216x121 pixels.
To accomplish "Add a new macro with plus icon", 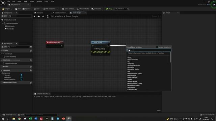I will coord(31,67).
